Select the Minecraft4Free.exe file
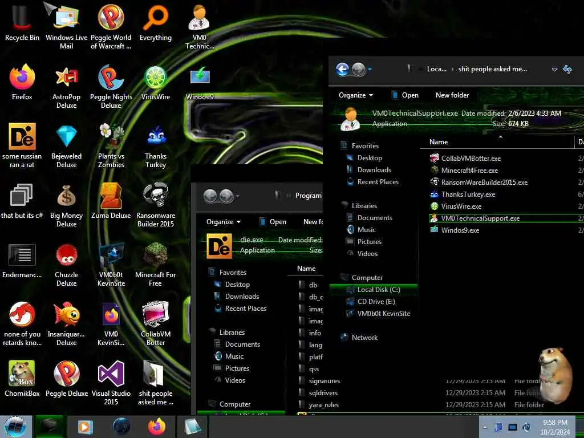Screen dimensions: 584x438 coord(464,170)
